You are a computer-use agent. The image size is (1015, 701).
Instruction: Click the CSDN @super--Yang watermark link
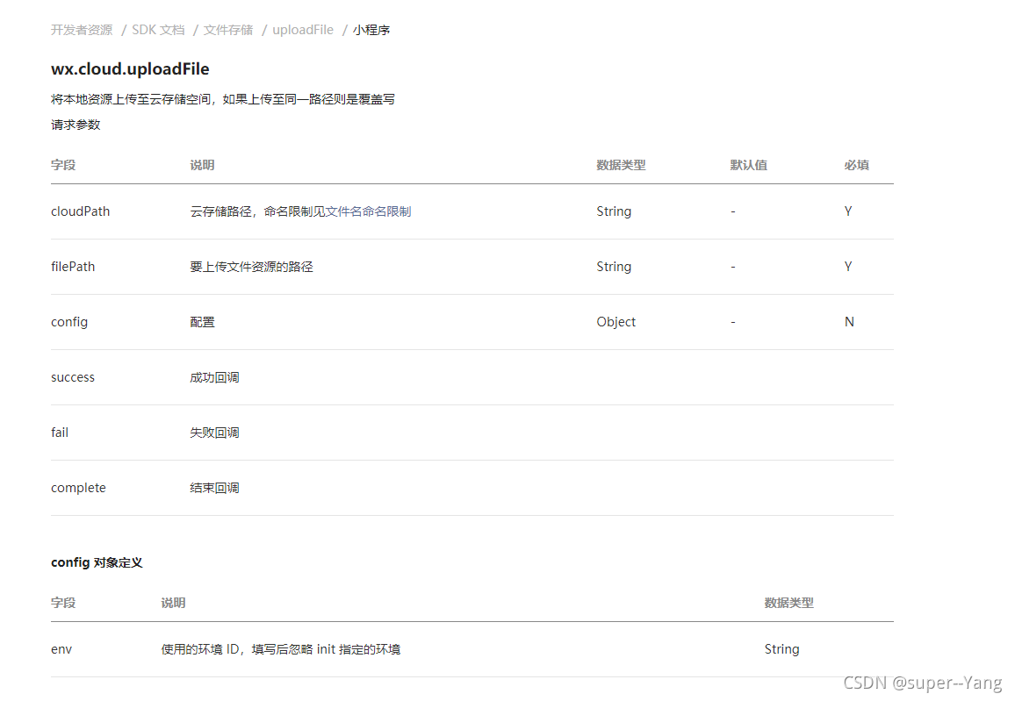923,681
